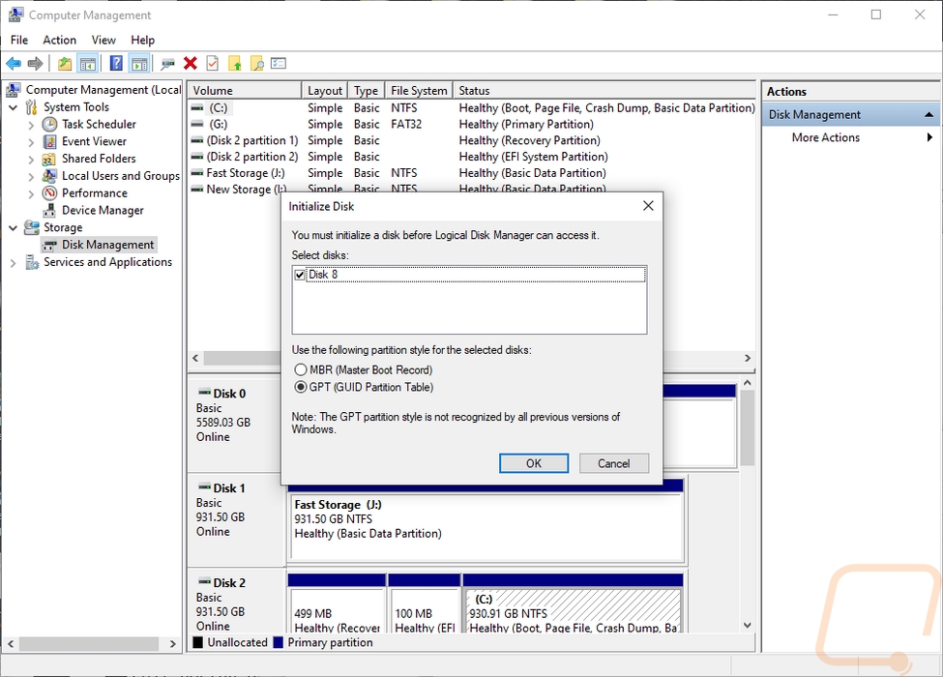943x677 pixels.
Task: Select GPT (GUID Partition Table) option
Action: tap(301, 388)
